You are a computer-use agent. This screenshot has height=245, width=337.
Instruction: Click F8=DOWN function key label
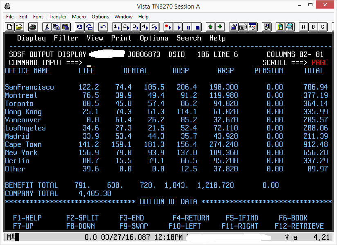coord(81,226)
